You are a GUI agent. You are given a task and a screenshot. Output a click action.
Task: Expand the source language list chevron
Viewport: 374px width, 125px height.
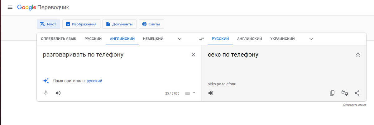(180, 39)
